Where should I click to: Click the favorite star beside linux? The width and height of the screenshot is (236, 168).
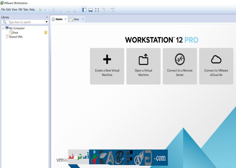[x=46, y=32]
